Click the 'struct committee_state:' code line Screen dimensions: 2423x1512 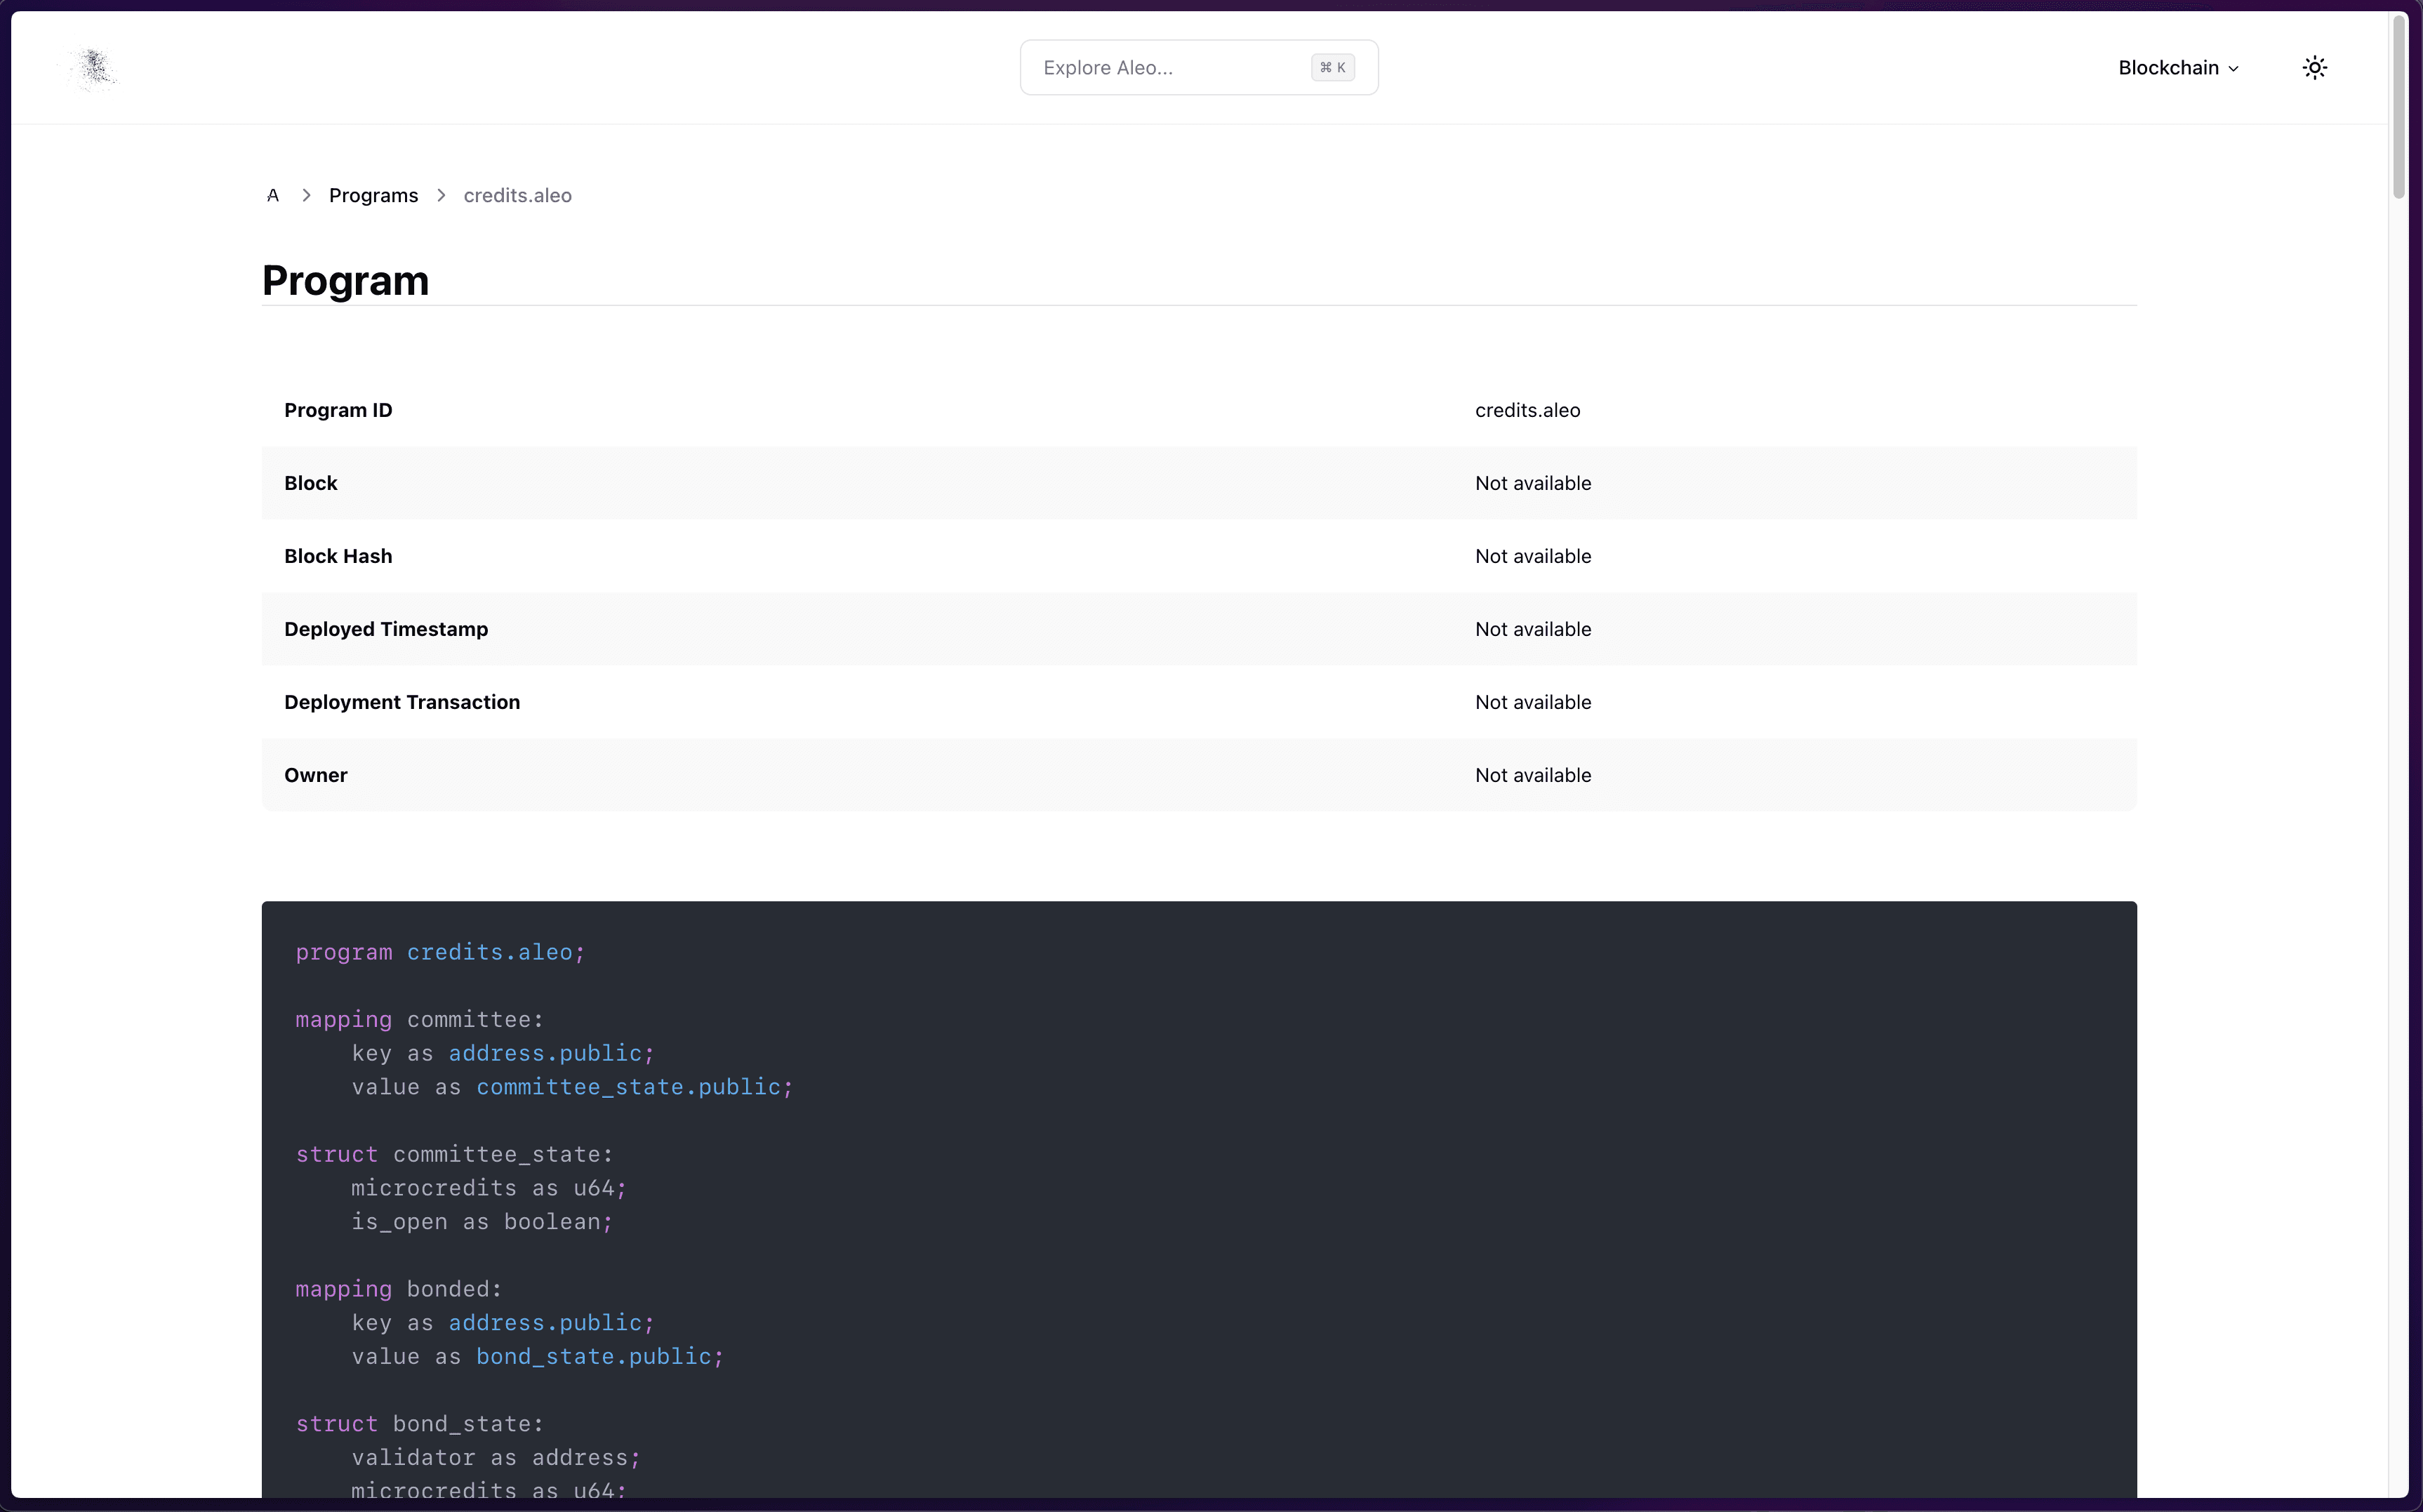click(454, 1155)
